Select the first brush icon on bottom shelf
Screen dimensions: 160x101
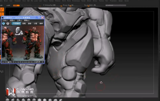click(x=8, y=100)
